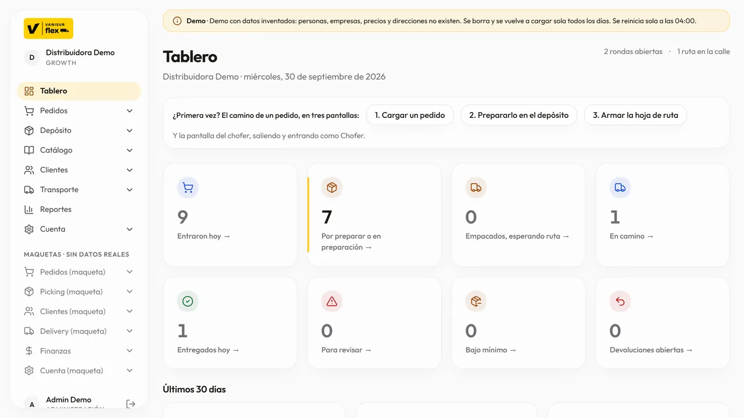
Task: Click the gear icon beside Cuenta
Action: 29,229
